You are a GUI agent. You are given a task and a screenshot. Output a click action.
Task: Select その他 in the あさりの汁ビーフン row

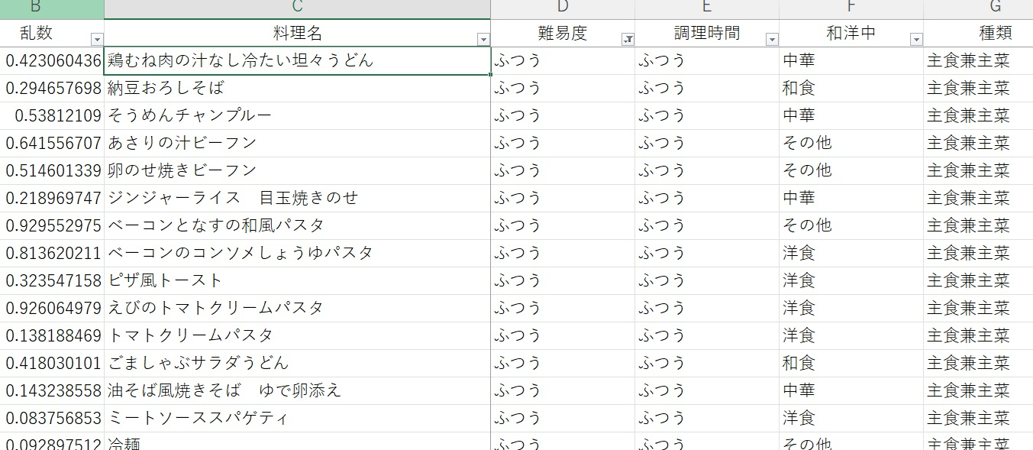pyautogui.click(x=851, y=144)
